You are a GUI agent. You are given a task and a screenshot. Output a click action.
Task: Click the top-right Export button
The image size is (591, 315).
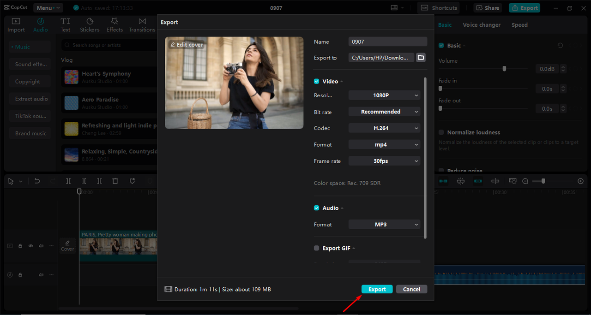coord(524,8)
